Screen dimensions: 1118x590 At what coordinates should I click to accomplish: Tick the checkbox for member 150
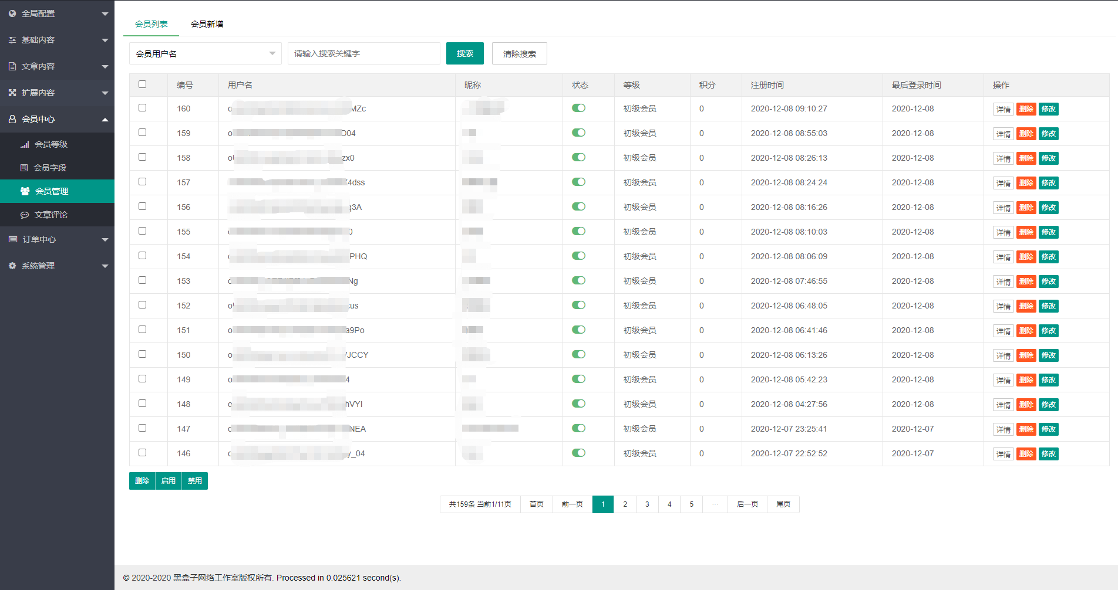coord(142,354)
